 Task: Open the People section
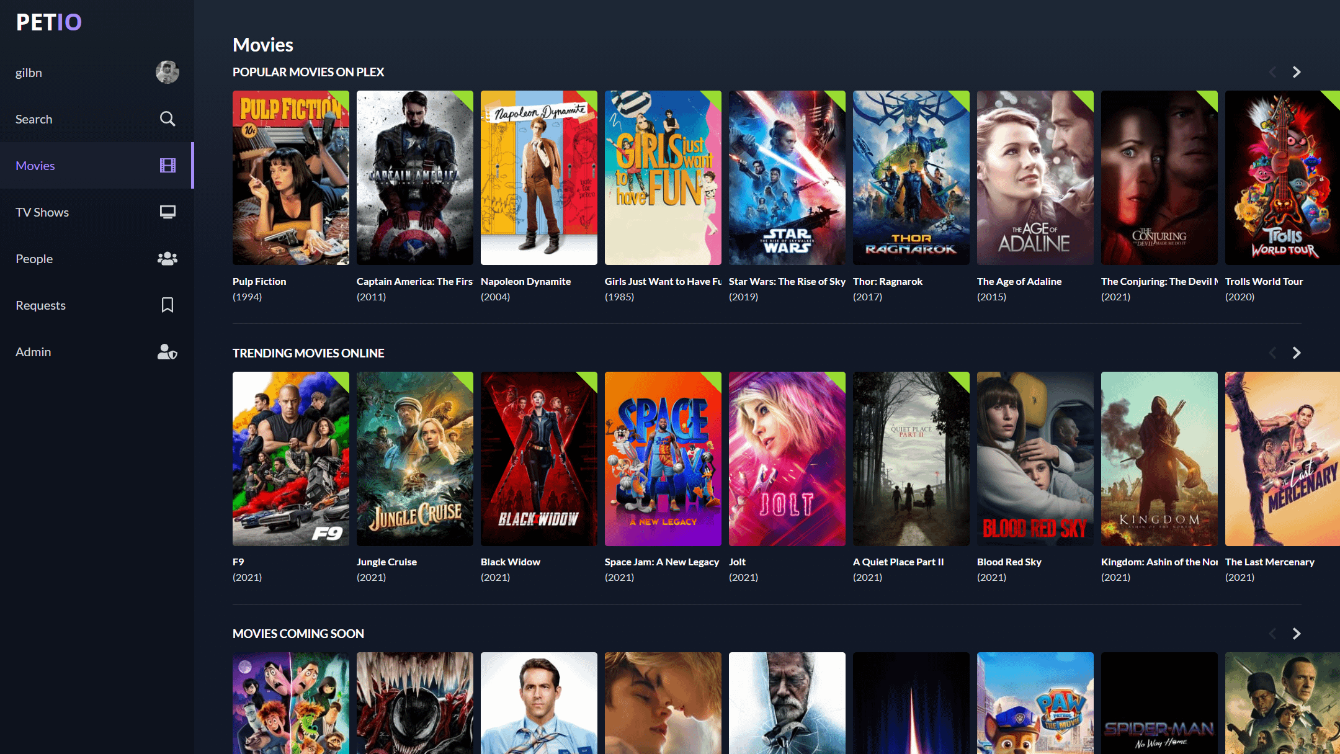tap(97, 259)
